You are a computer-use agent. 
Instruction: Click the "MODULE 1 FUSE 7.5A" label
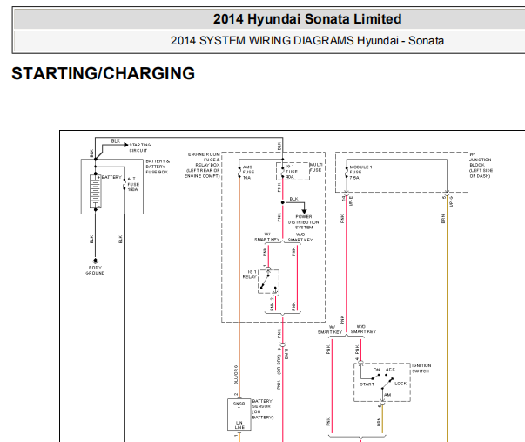[x=360, y=173]
